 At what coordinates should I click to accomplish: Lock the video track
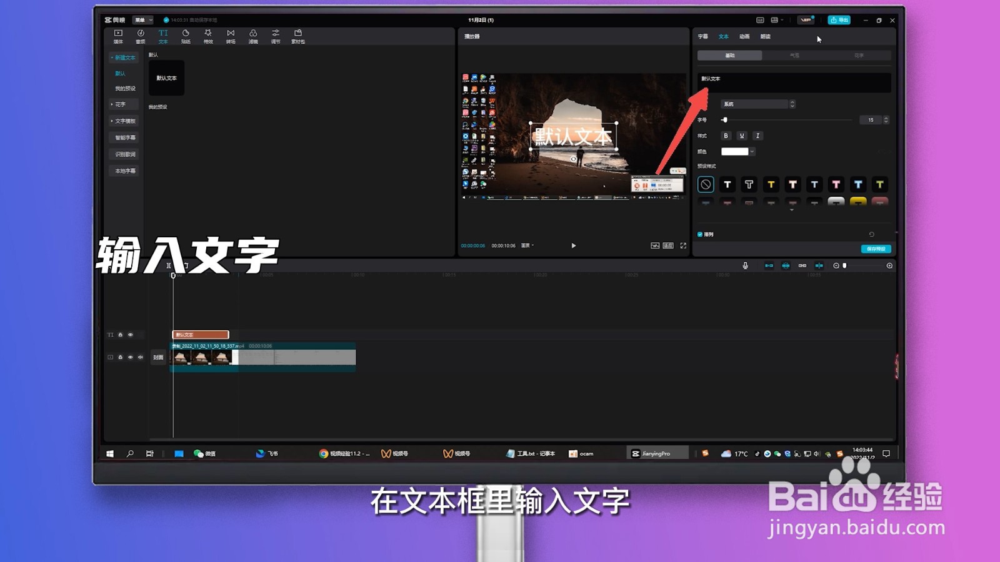(x=121, y=357)
